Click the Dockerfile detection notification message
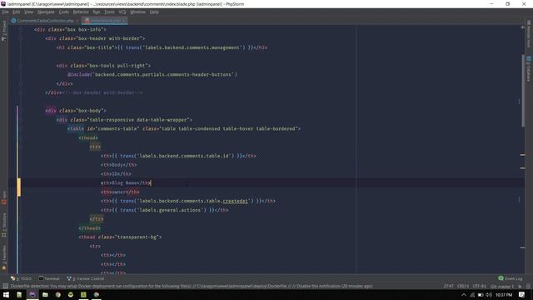Screen dimensions: 533x300 tap(192, 286)
